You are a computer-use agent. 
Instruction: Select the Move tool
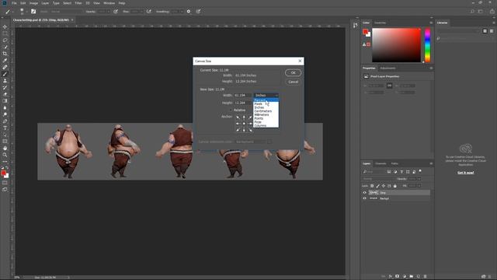5,26
